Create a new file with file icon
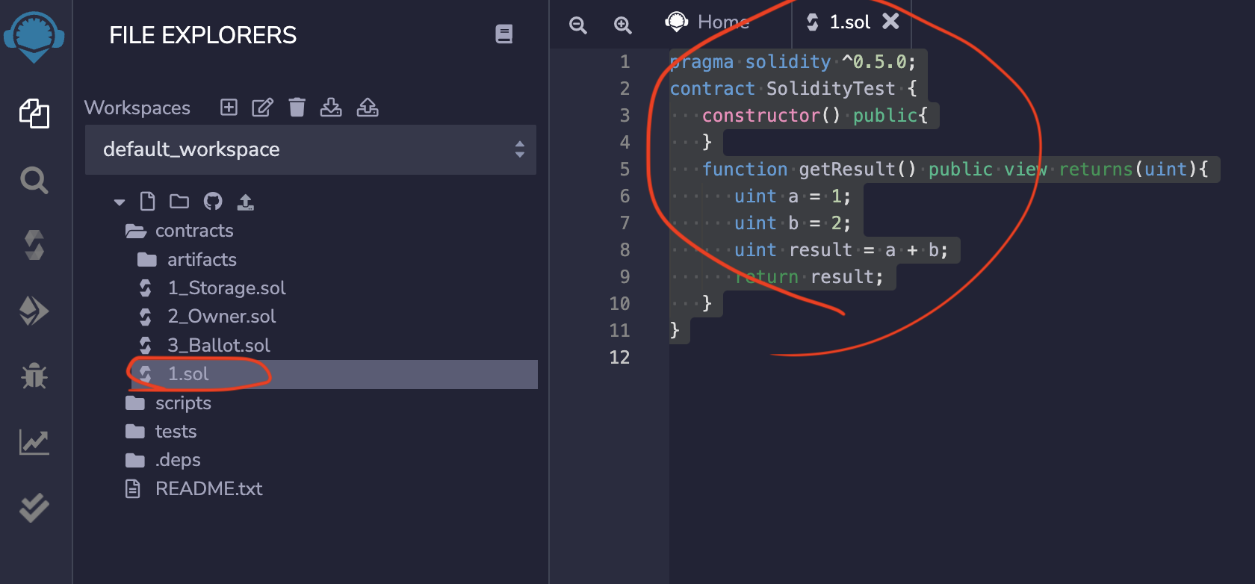This screenshot has width=1255, height=584. [148, 201]
